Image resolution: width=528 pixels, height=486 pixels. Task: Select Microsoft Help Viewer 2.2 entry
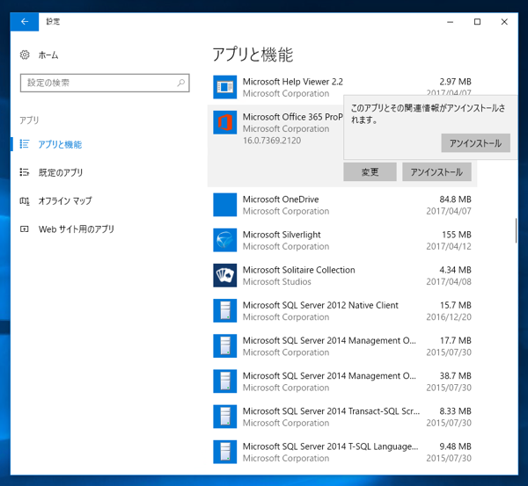pyautogui.click(x=342, y=87)
